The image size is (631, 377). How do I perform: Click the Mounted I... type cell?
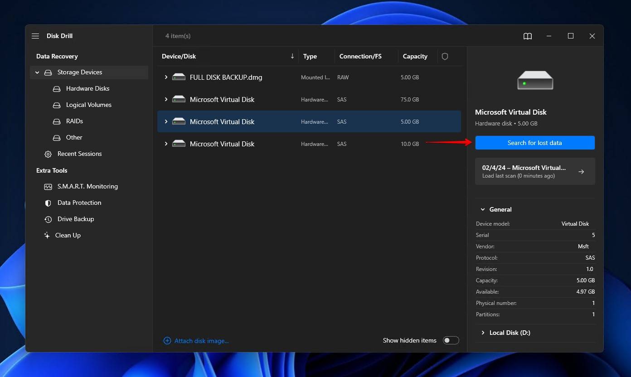tap(315, 77)
